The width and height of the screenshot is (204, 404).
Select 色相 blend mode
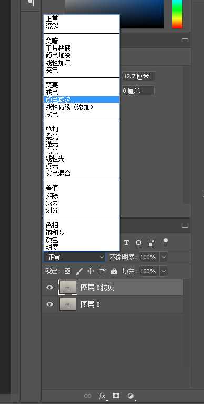tap(81, 225)
